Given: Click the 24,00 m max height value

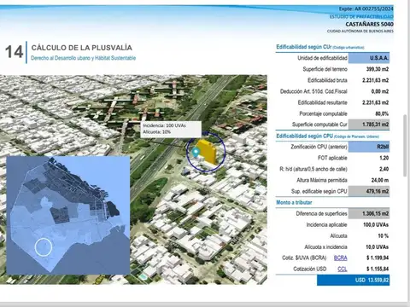Looking at the screenshot, I should [x=378, y=180].
